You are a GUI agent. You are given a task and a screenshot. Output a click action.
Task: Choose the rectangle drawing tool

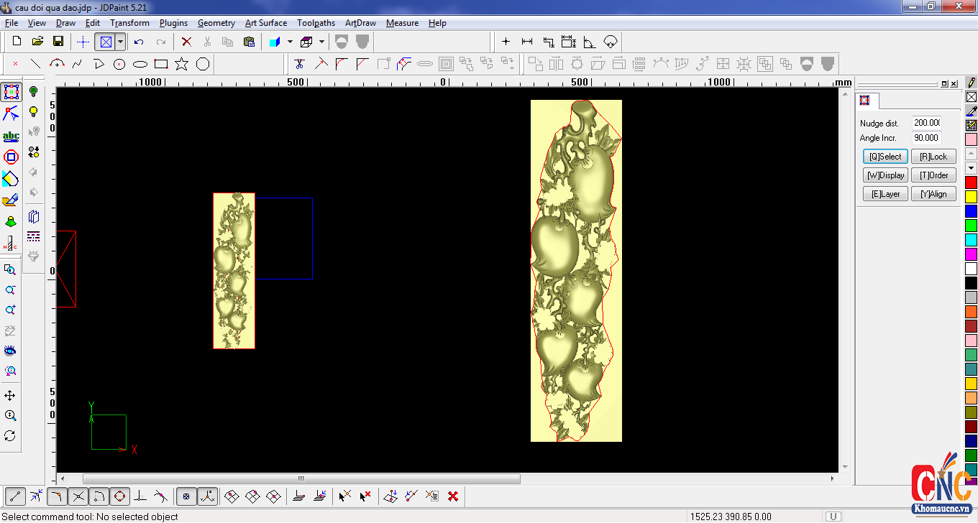click(161, 64)
